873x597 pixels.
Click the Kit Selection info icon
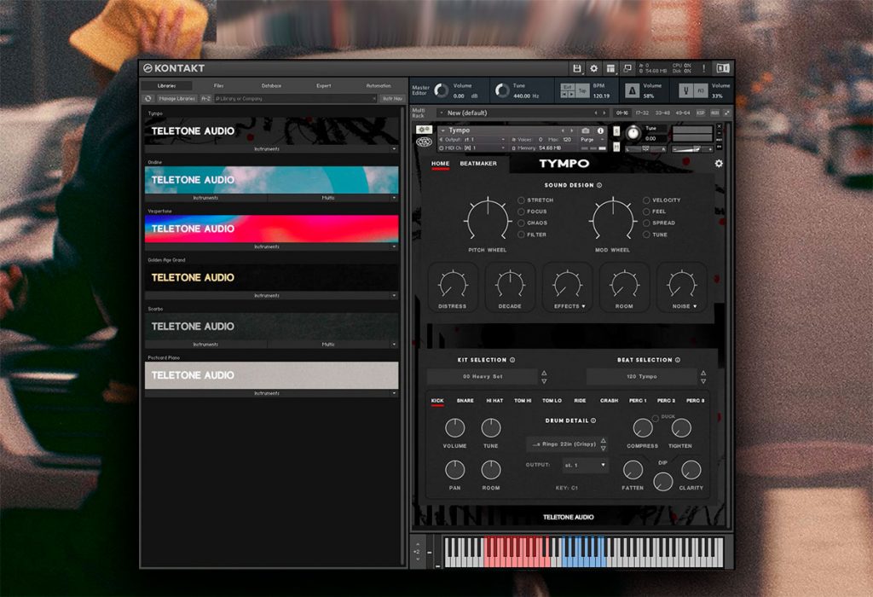pos(512,360)
